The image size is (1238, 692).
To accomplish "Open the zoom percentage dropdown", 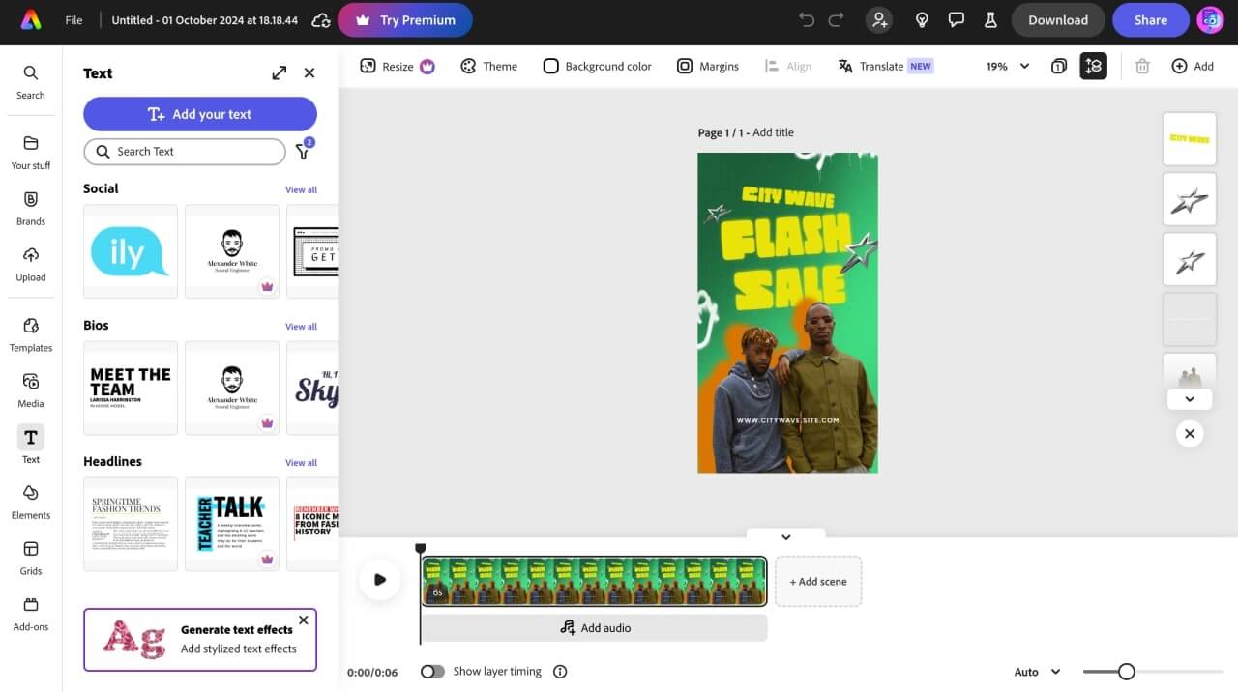I will point(1007,66).
